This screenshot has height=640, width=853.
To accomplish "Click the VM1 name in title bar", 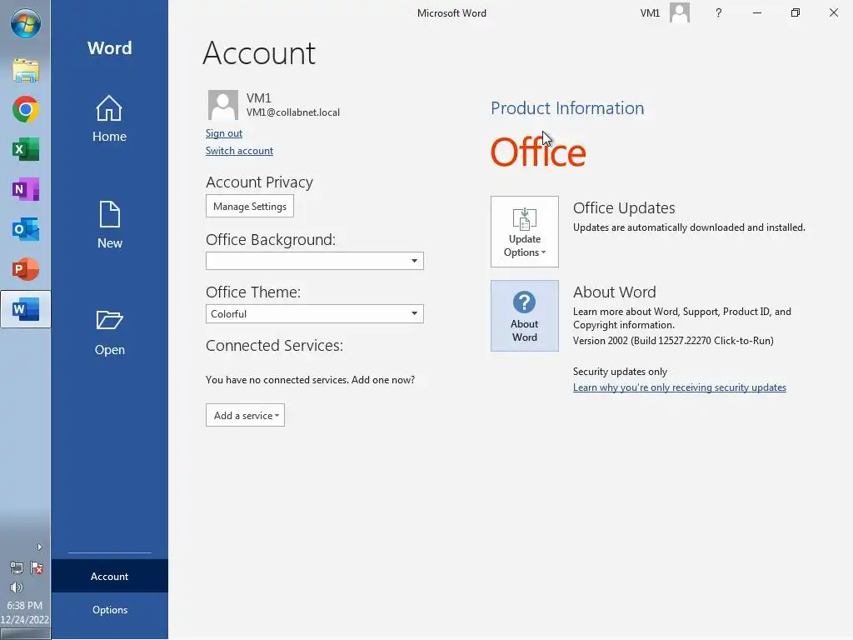I will click(650, 13).
